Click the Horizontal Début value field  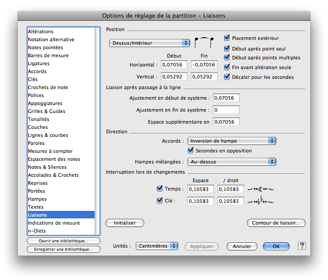pyautogui.click(x=174, y=65)
